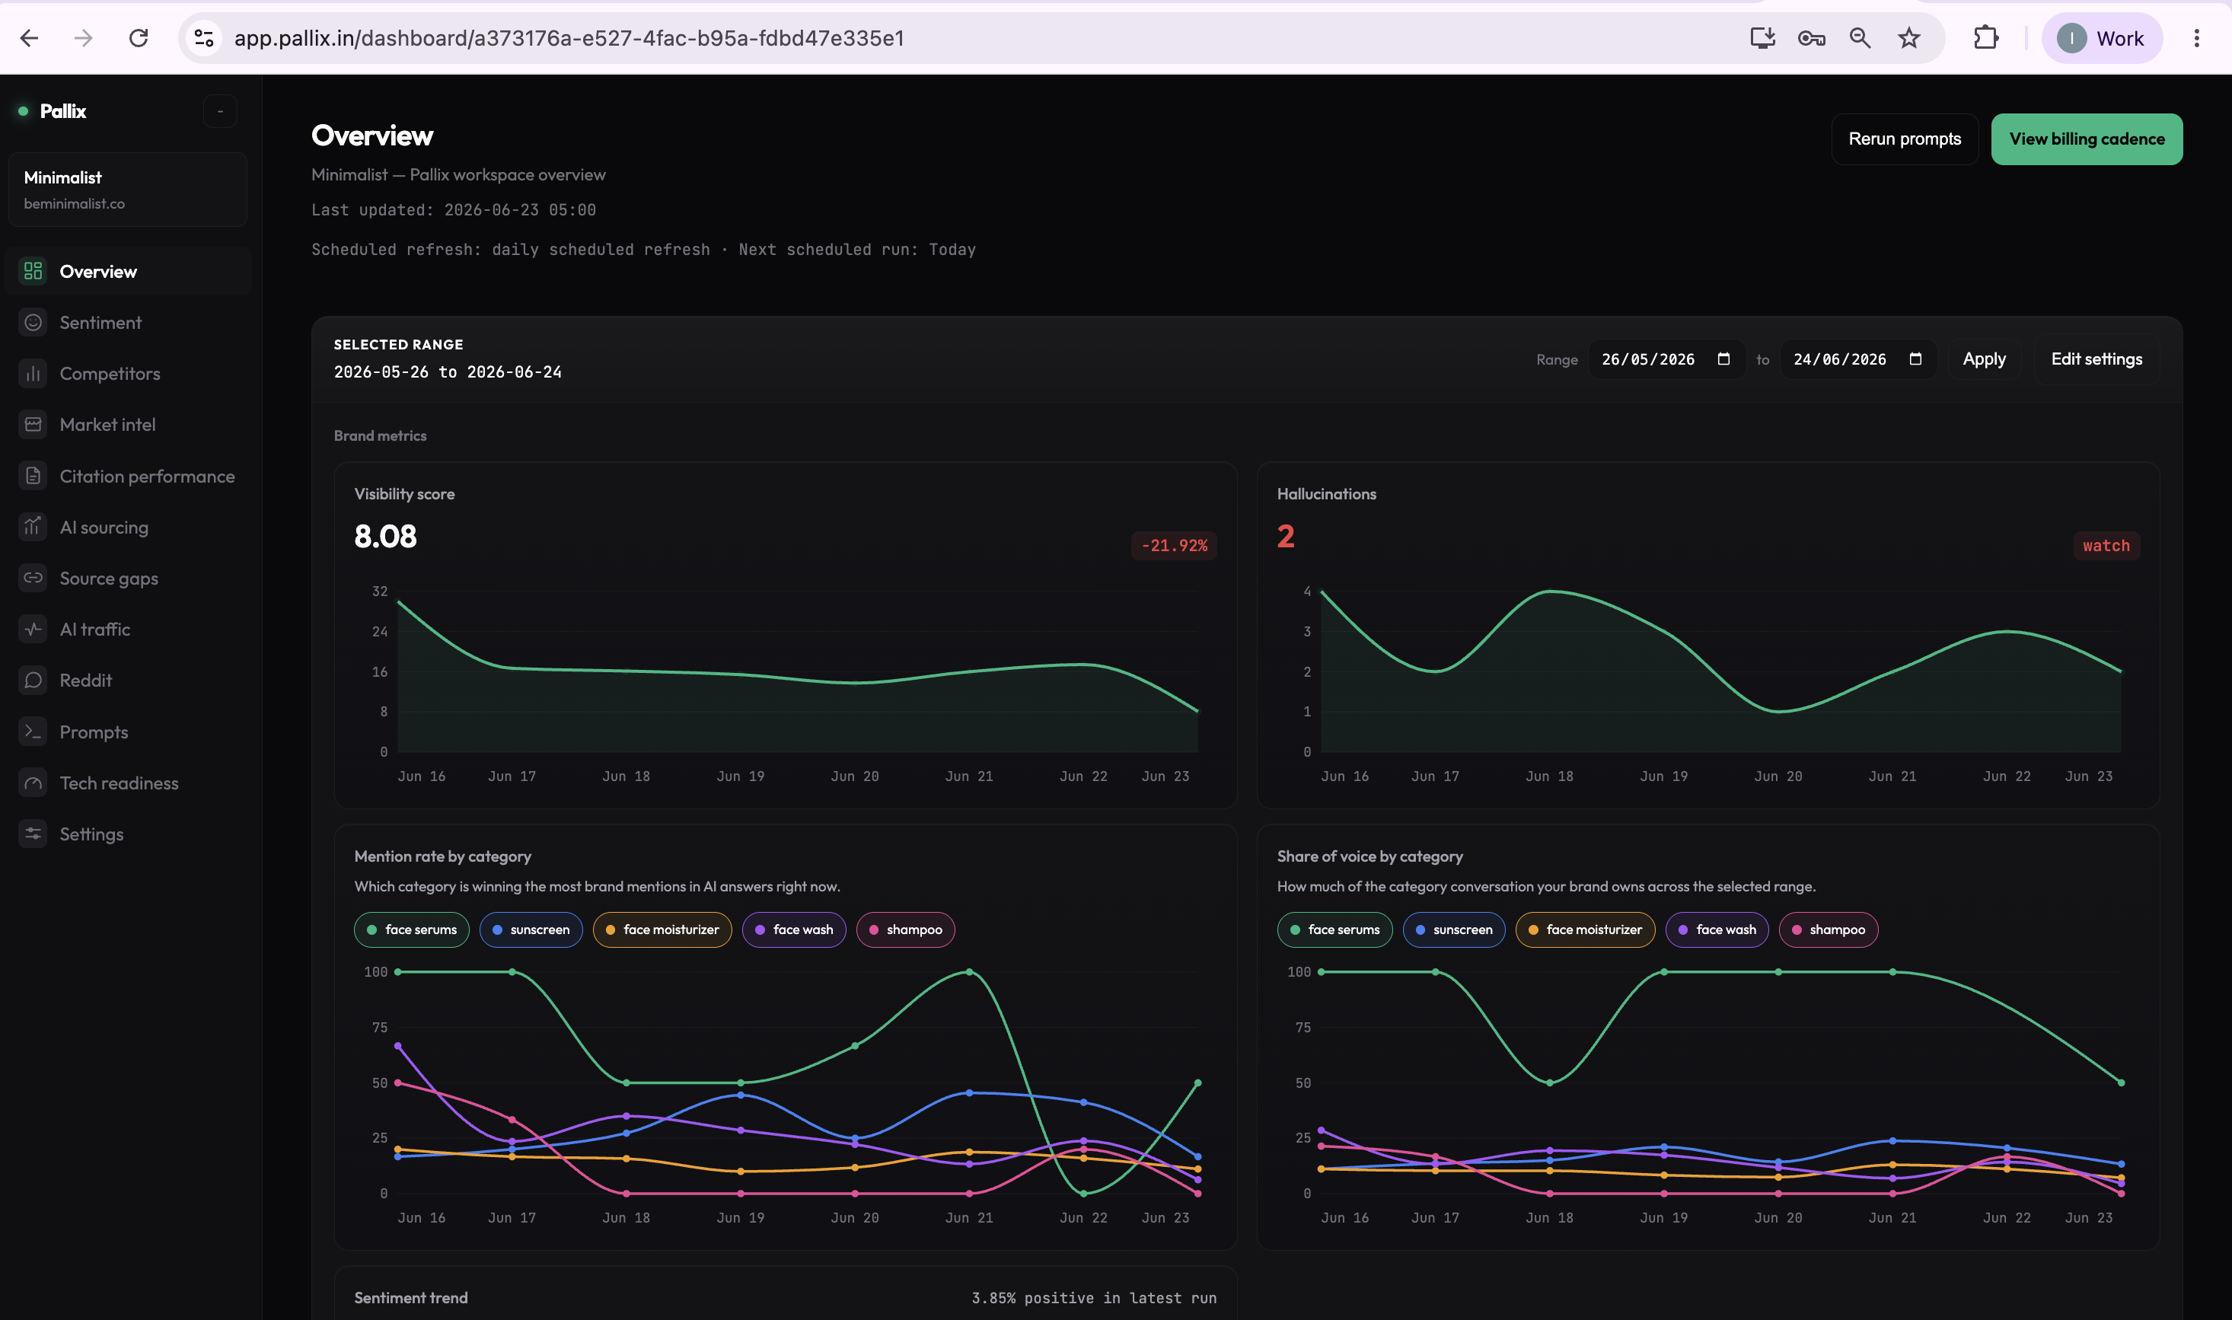Image resolution: width=2232 pixels, height=1320 pixels.
Task: Collapse the sidebar with the dash button
Action: [x=220, y=111]
